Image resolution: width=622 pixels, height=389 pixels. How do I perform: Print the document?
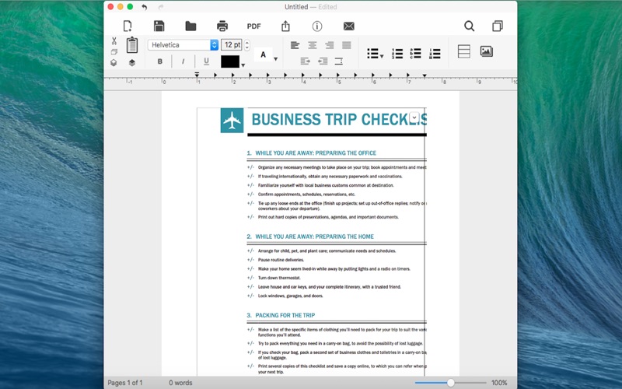222,26
